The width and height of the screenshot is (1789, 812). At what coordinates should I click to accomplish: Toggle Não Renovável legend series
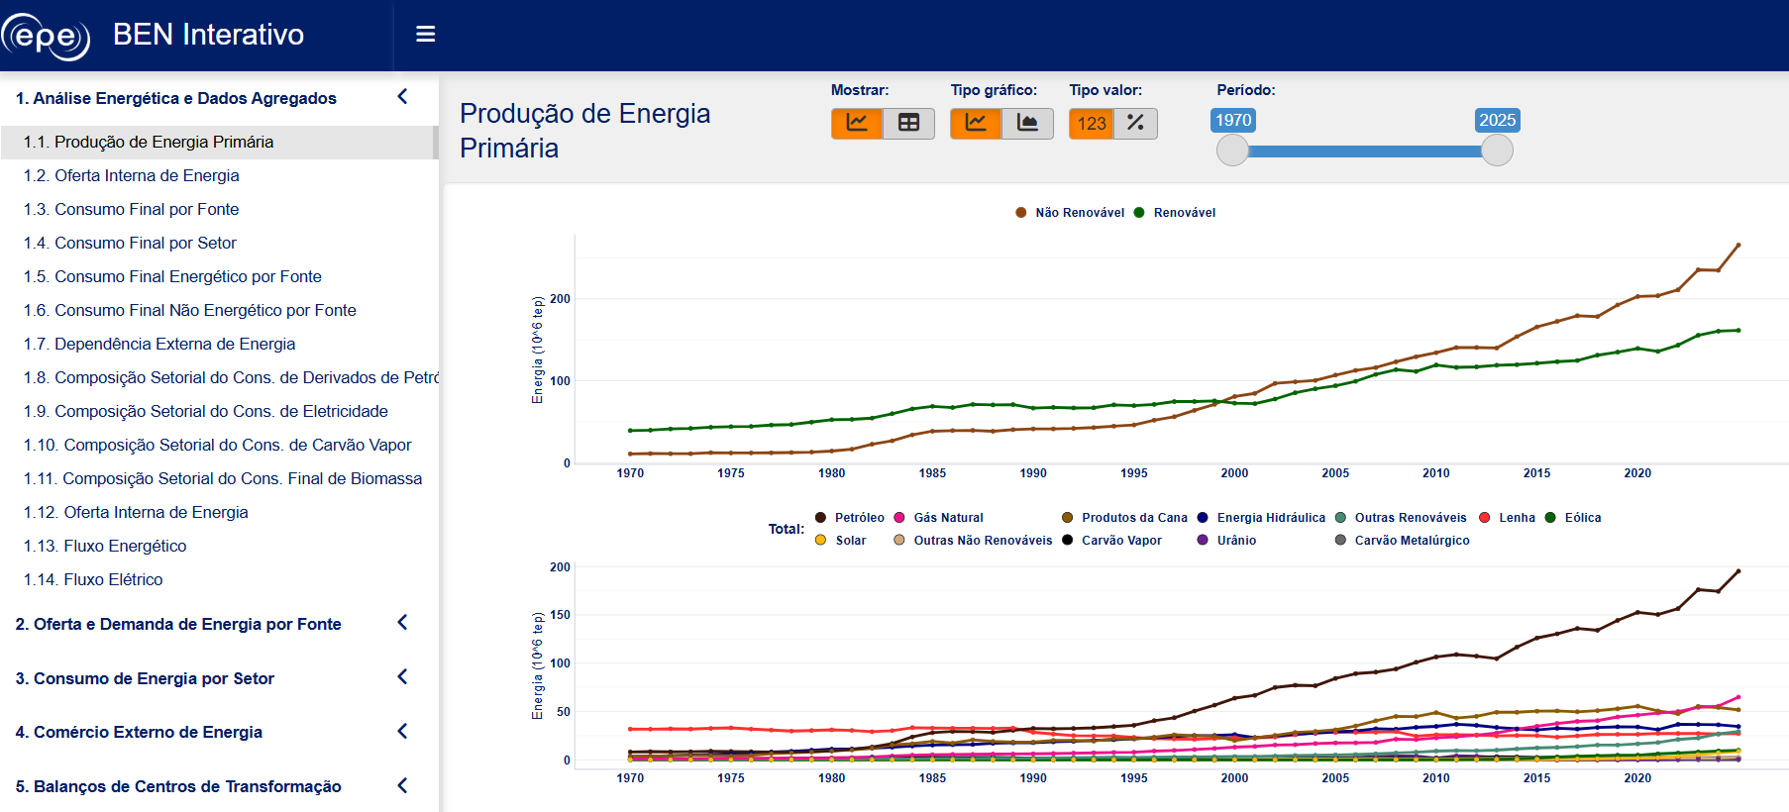pos(1070,213)
